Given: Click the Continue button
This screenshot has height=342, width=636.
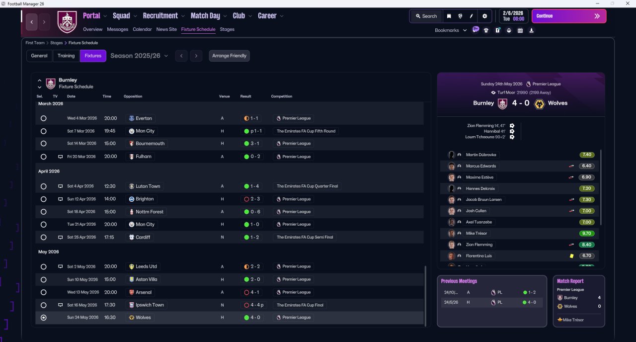Looking at the screenshot, I should coord(569,16).
